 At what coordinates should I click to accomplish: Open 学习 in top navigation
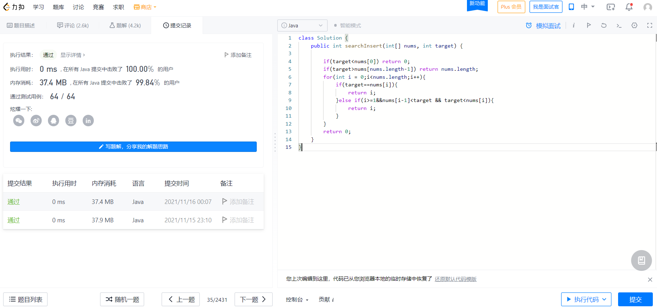pyautogui.click(x=38, y=7)
